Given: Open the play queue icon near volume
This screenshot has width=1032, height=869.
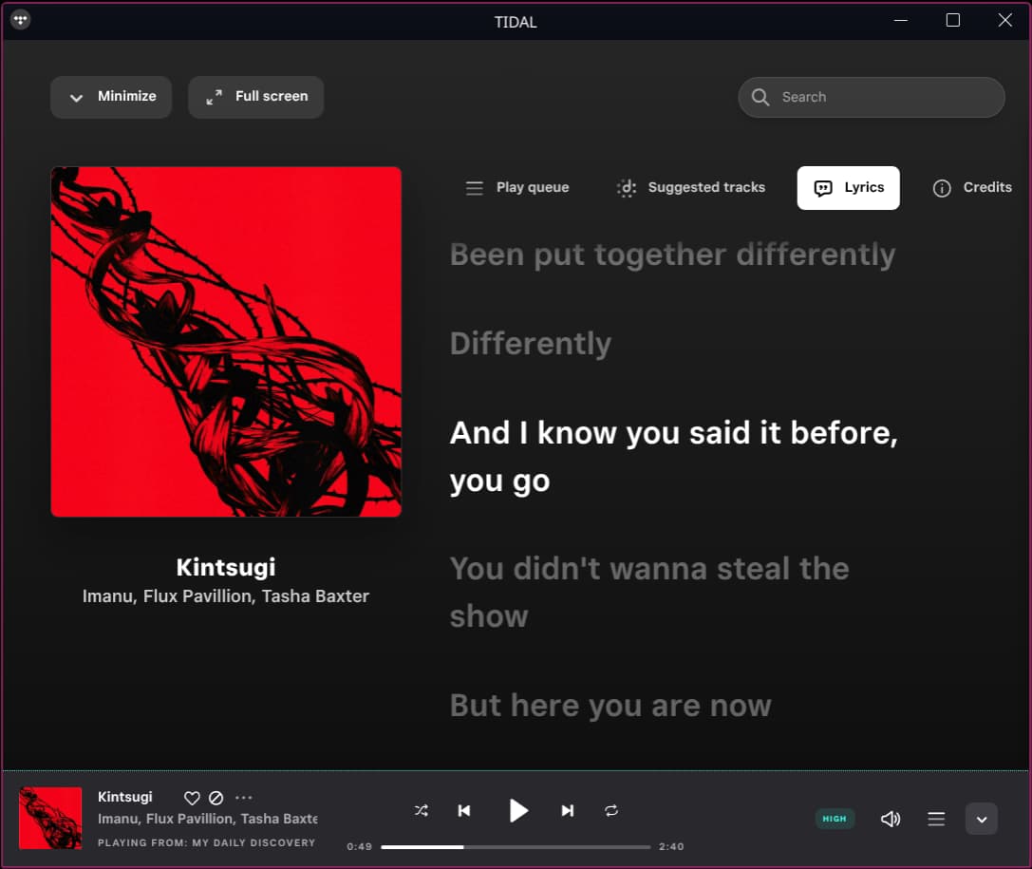Looking at the screenshot, I should (935, 818).
